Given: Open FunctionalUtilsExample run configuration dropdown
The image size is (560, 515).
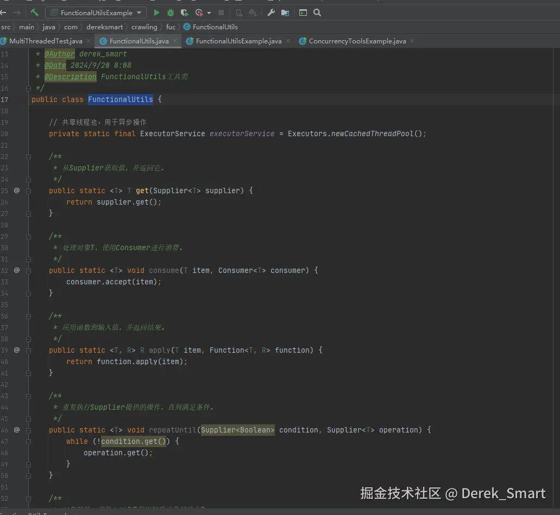Looking at the screenshot, I should (x=96, y=12).
